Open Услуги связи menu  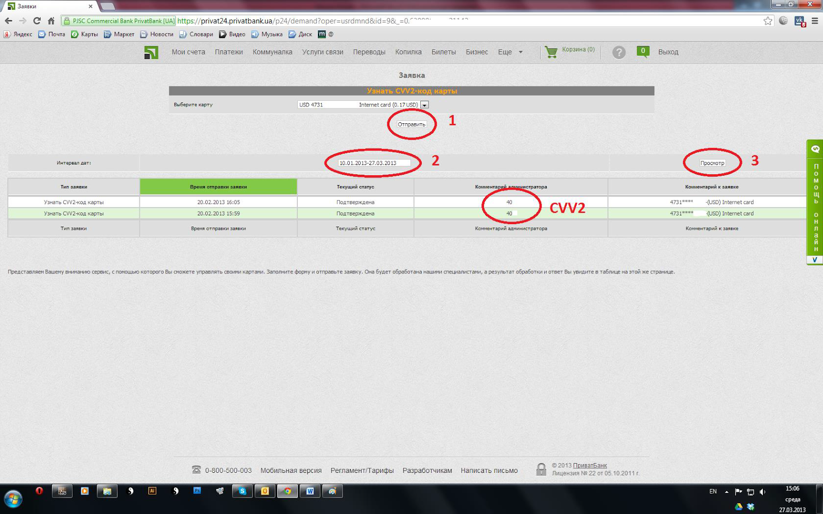pos(323,52)
